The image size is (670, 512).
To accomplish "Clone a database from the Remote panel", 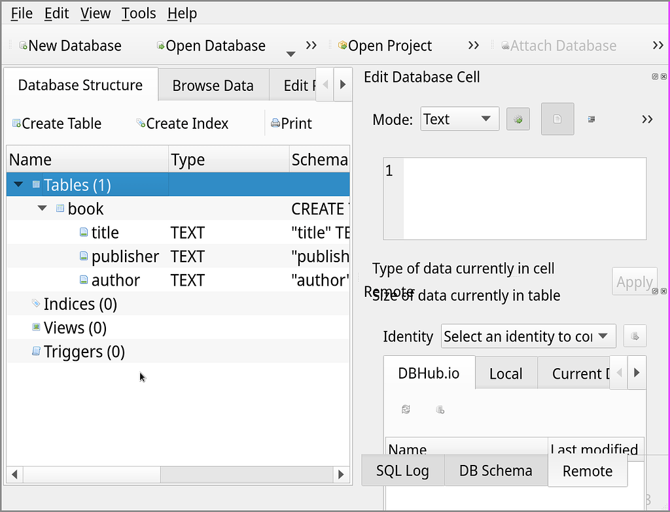I will (x=440, y=410).
